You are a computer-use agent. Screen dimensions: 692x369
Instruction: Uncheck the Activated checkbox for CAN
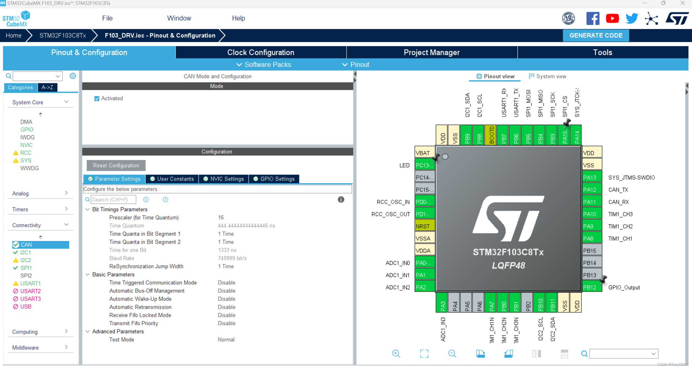tap(97, 98)
